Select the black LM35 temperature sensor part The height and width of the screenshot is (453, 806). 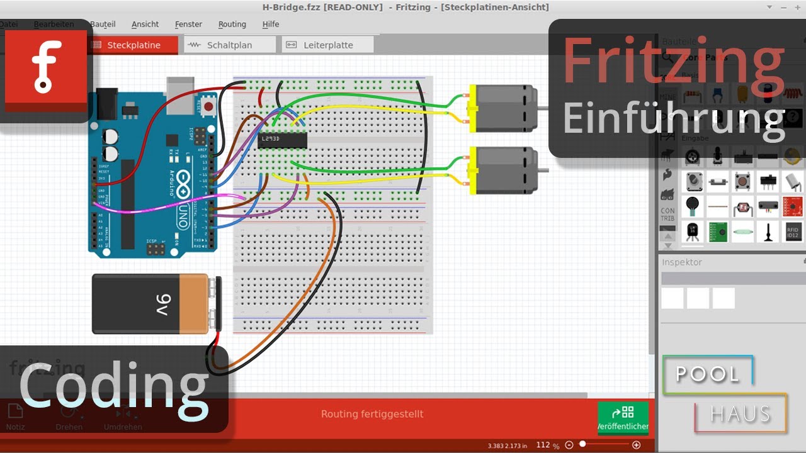point(693,231)
